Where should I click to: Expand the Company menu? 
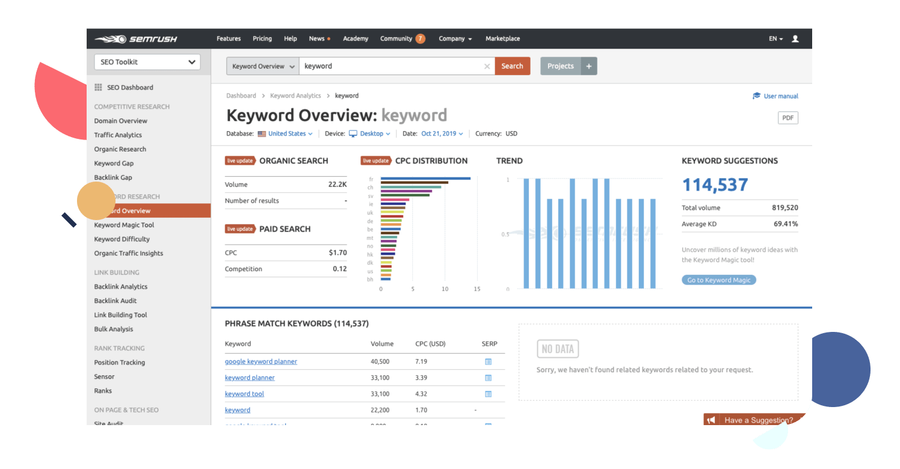[x=455, y=38]
